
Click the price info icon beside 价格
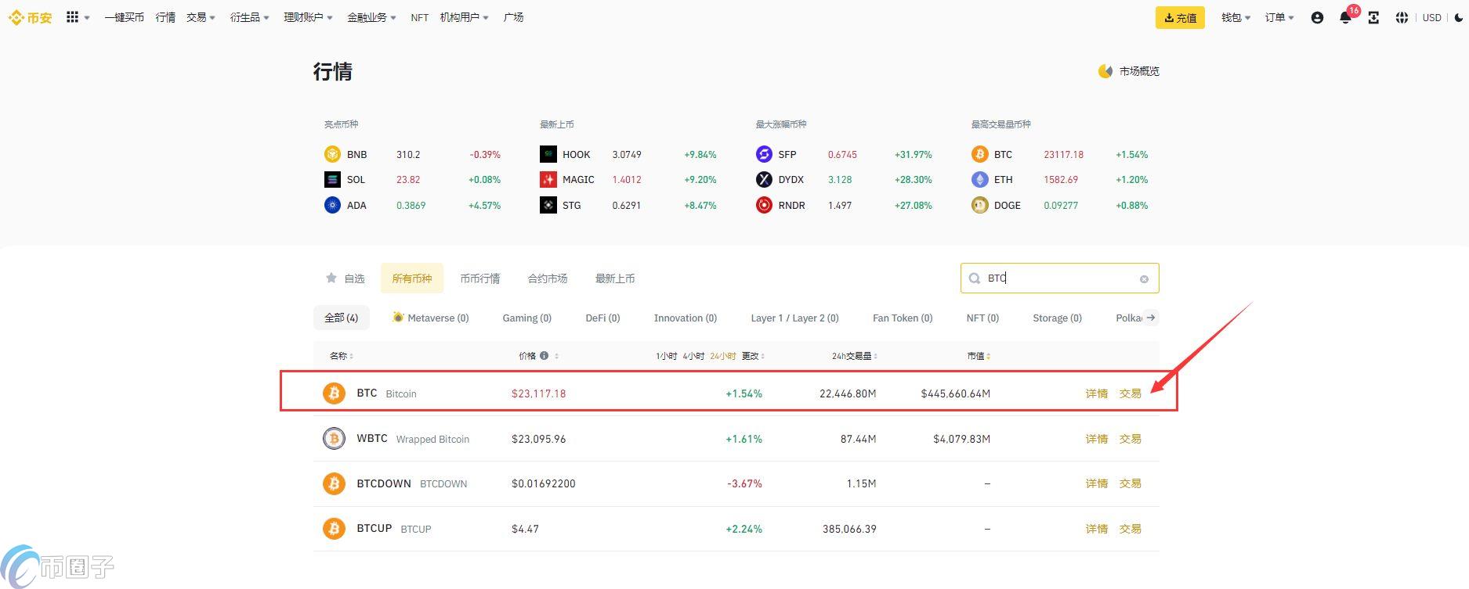tap(545, 356)
